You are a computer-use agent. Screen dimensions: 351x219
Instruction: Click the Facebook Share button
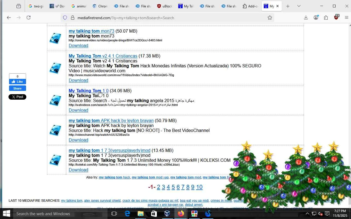18,88
